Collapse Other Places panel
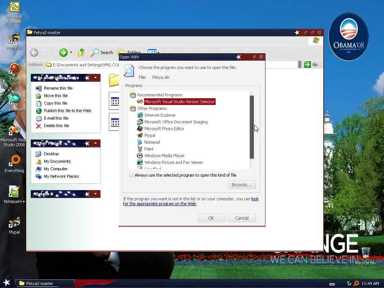This screenshot has height=288, width=384. point(96,143)
